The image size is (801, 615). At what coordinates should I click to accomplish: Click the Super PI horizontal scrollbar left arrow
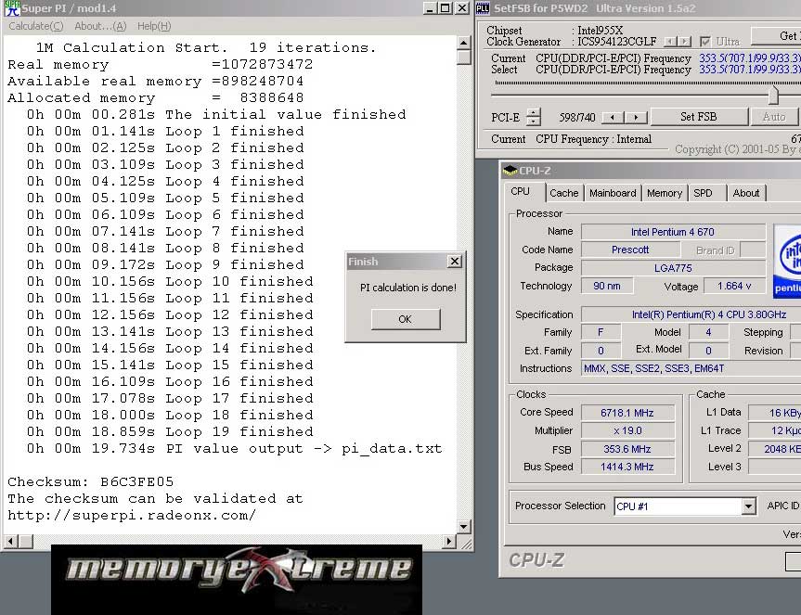point(11,541)
